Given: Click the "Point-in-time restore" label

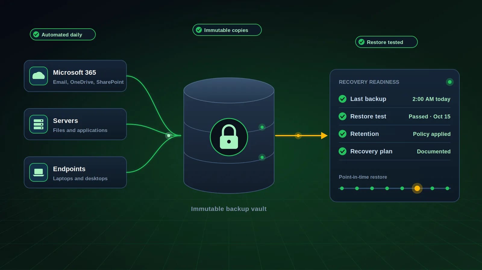Looking at the screenshot, I should pyautogui.click(x=363, y=177).
